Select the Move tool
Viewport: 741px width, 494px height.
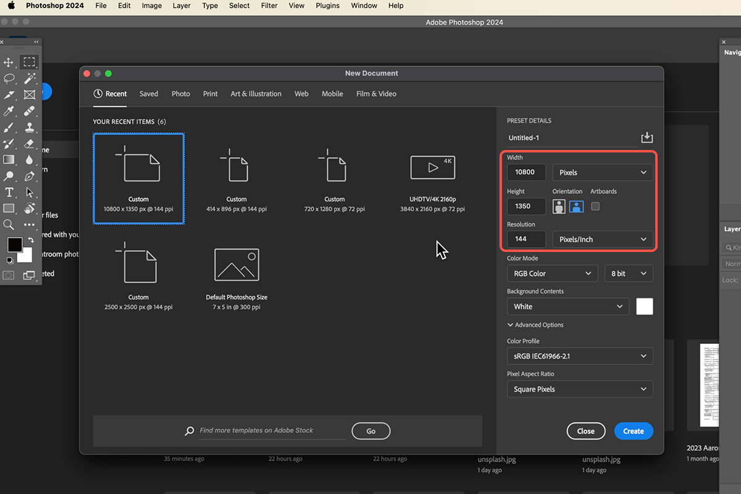click(9, 62)
